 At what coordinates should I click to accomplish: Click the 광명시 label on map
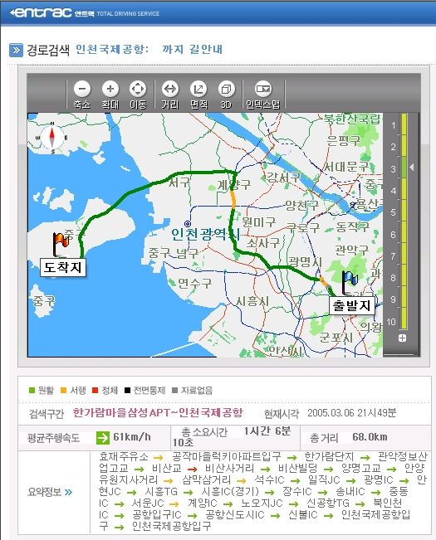[305, 262]
